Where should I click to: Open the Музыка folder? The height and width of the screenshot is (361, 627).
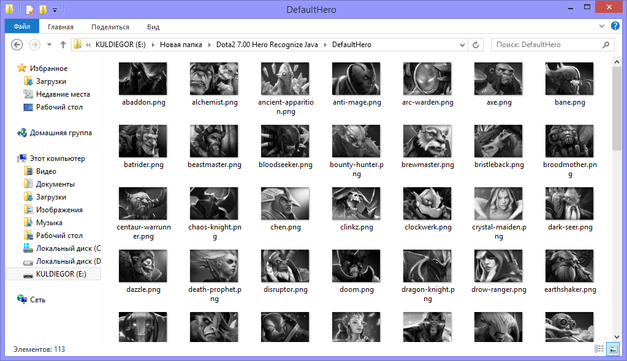point(49,223)
